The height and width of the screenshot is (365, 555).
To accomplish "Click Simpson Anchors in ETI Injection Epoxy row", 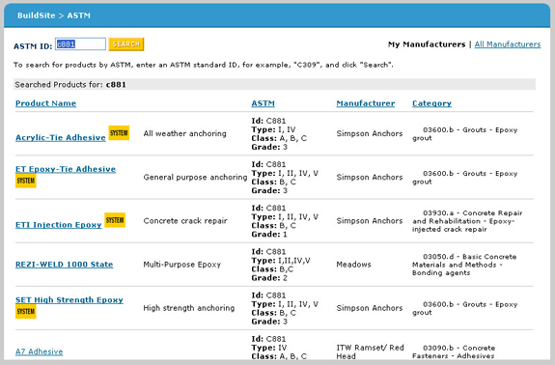I will 370,220.
